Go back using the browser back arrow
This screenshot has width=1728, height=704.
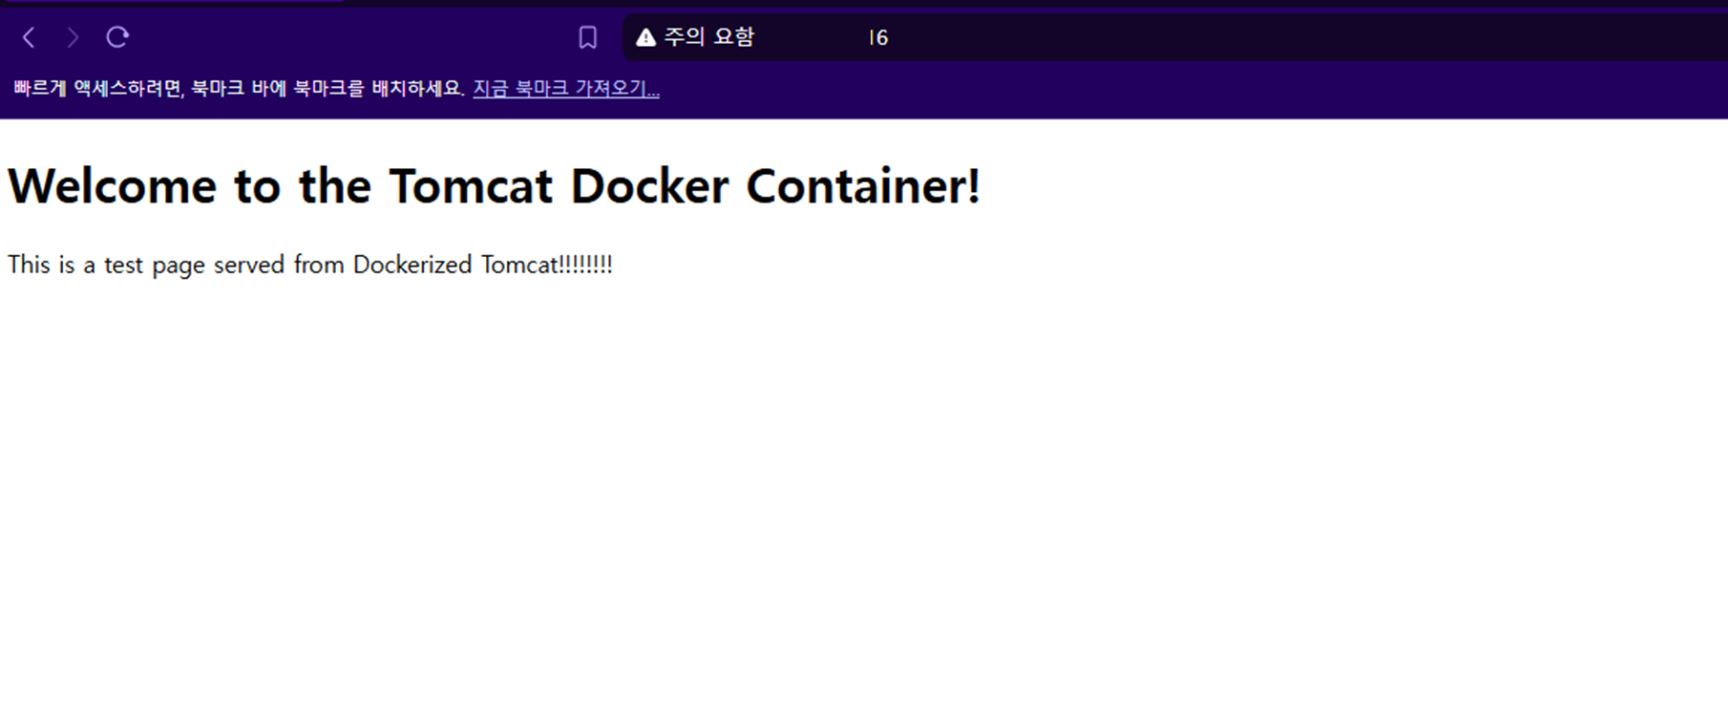point(29,37)
